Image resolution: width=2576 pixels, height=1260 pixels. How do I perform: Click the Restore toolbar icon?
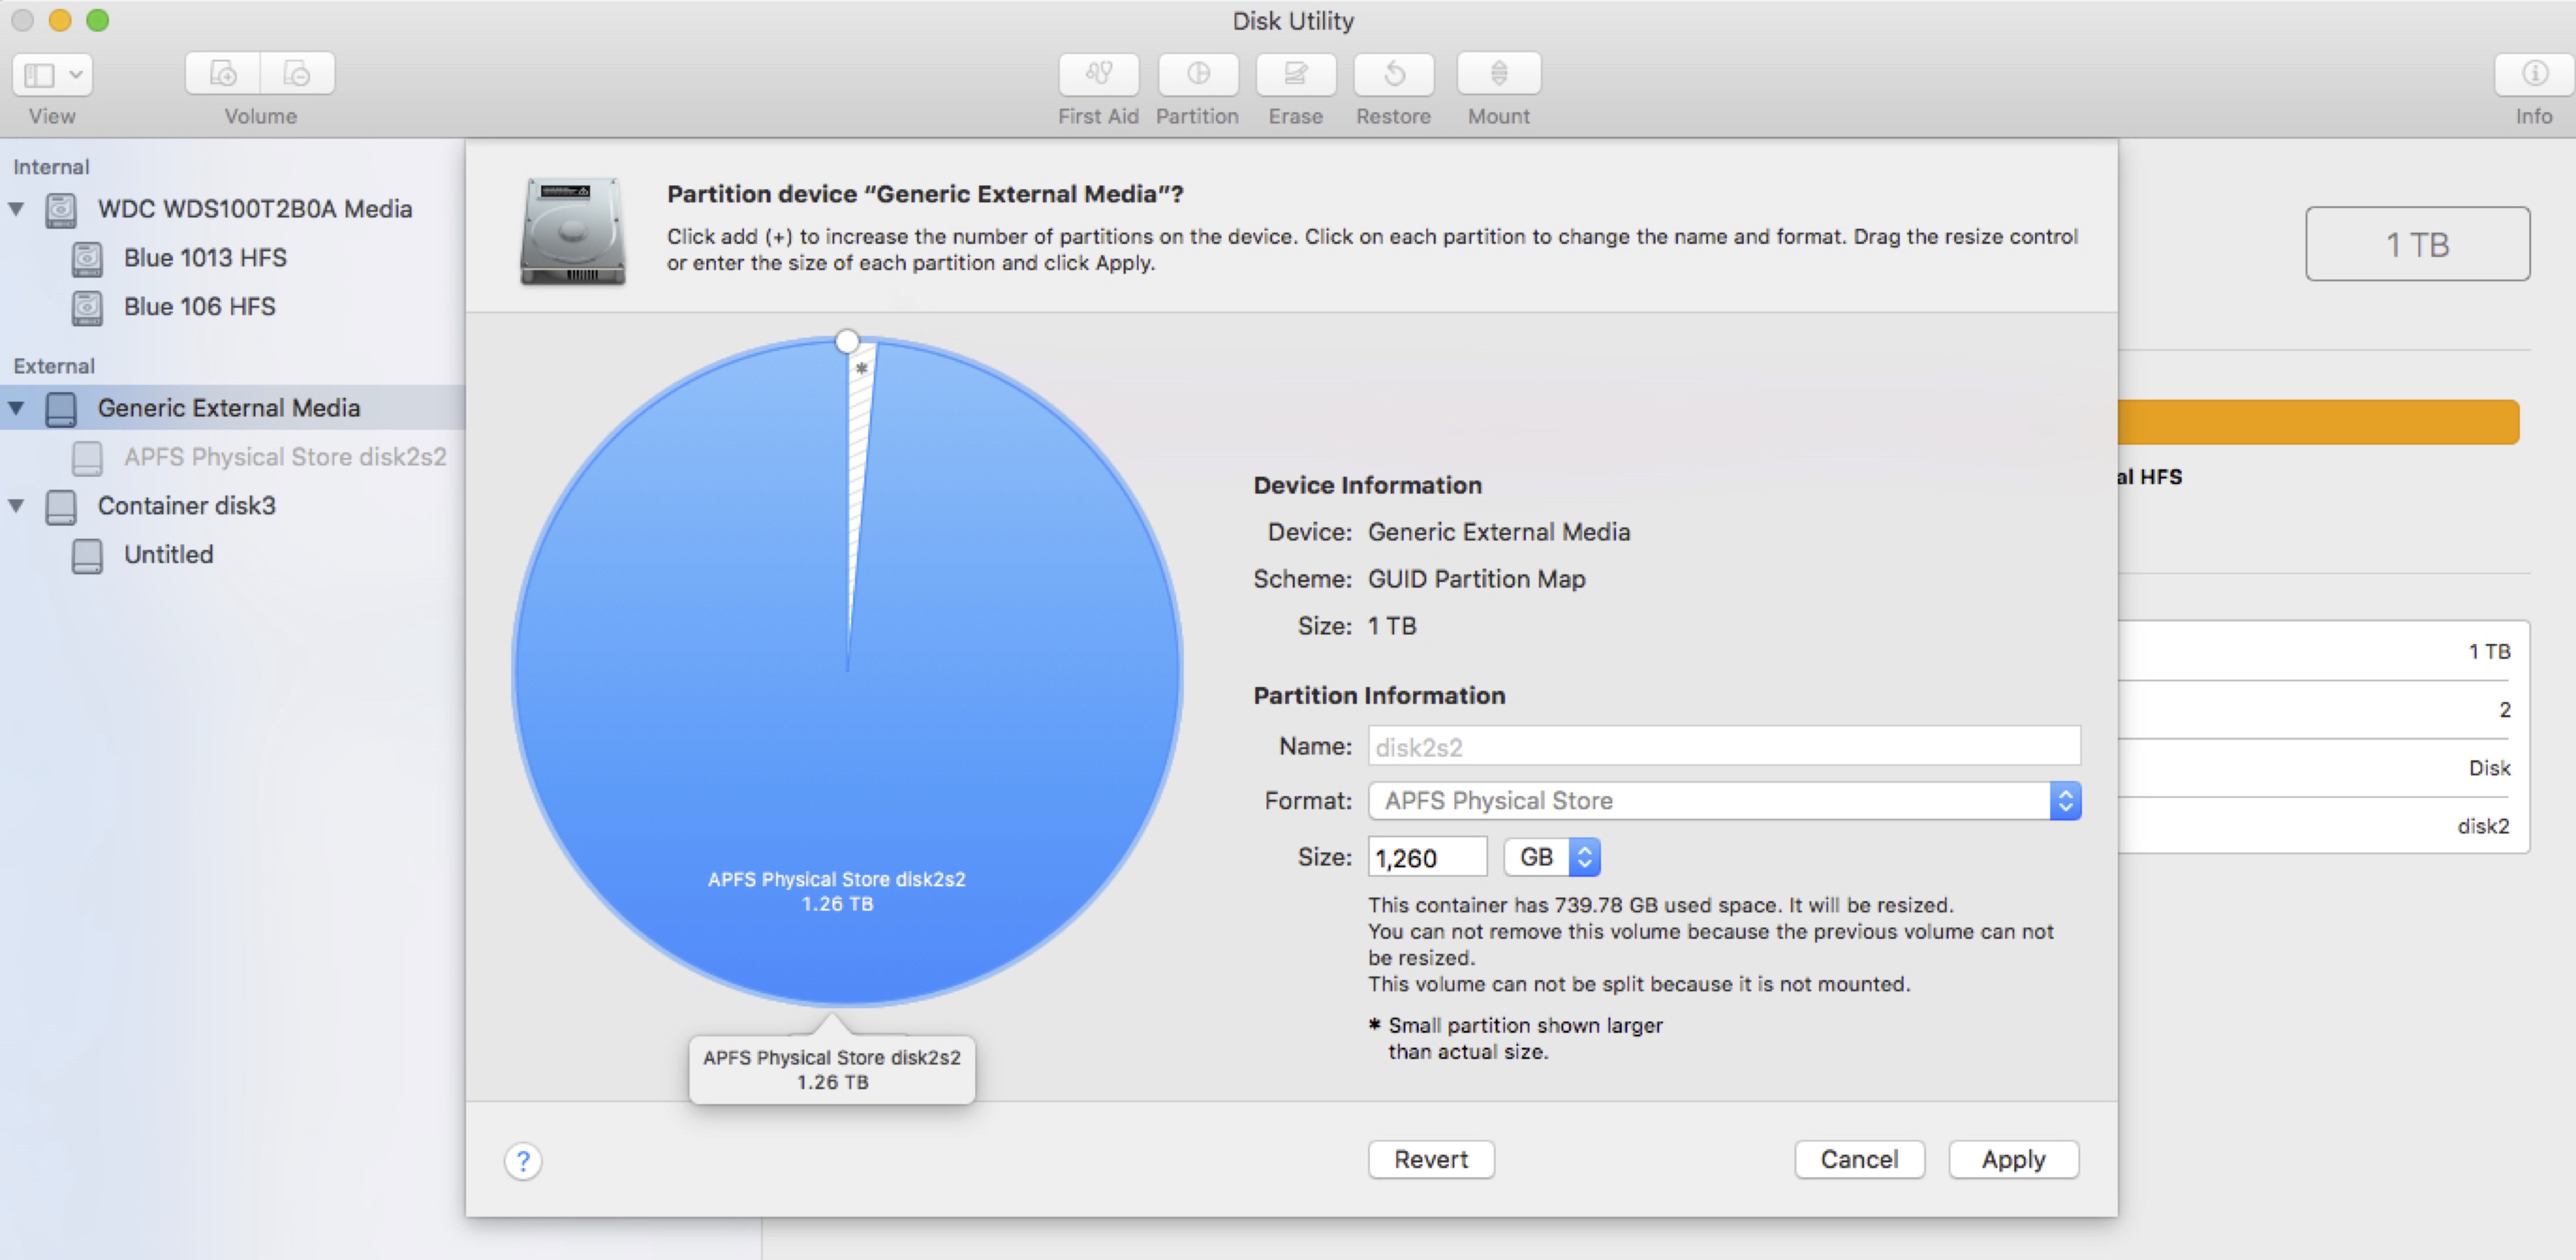(x=1393, y=74)
